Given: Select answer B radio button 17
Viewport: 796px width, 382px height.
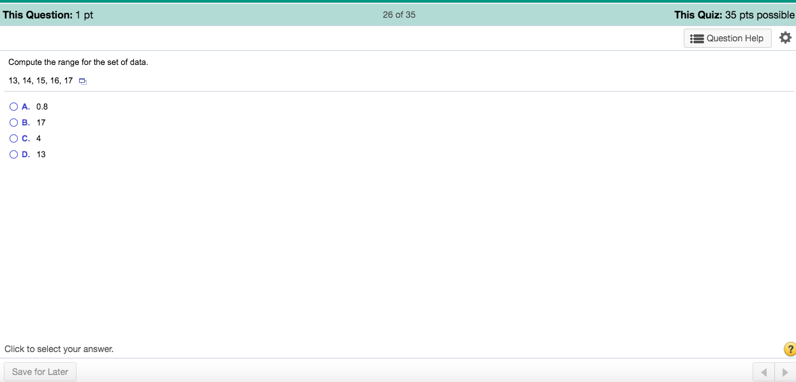Looking at the screenshot, I should (x=13, y=122).
